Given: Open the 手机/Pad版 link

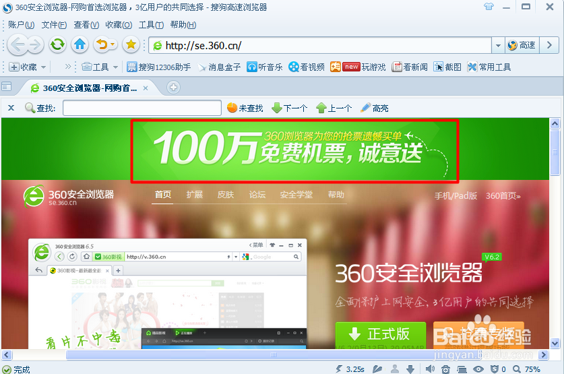Looking at the screenshot, I should [x=456, y=195].
